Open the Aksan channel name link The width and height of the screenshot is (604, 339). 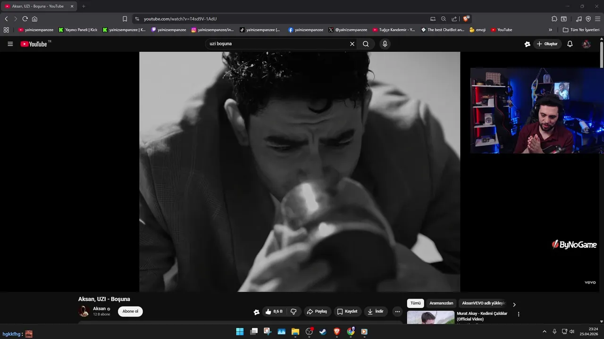point(99,309)
